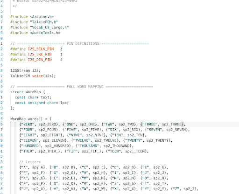This screenshot has height=194, width=239.
Task: Click the '#include "Vocab_US_Large.h"' line
Action: [40, 28]
